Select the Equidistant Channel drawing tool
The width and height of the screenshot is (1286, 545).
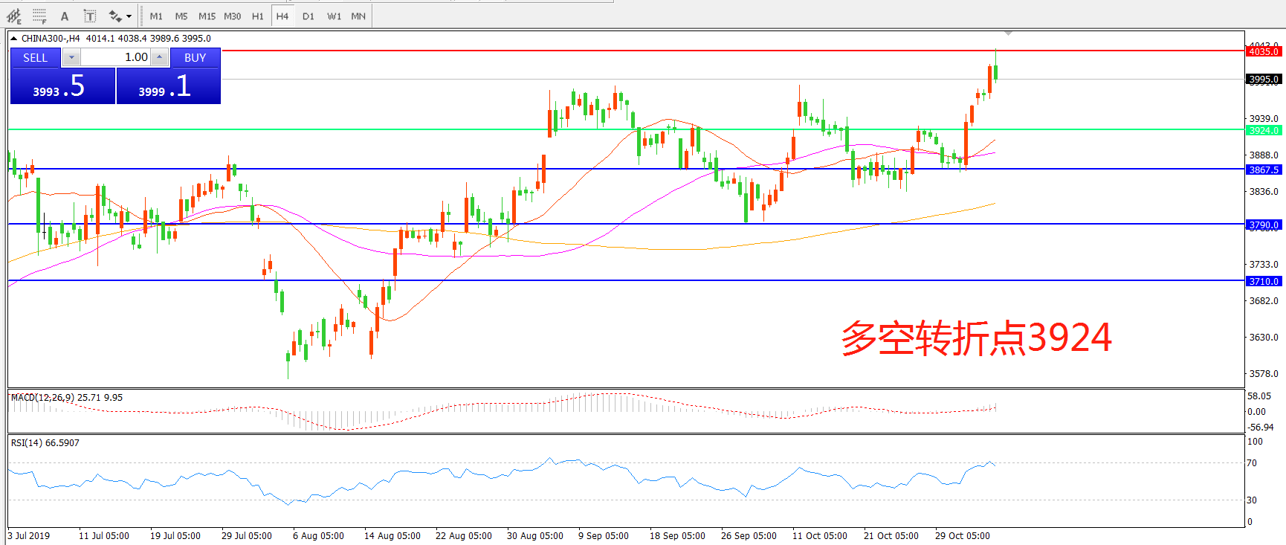14,16
